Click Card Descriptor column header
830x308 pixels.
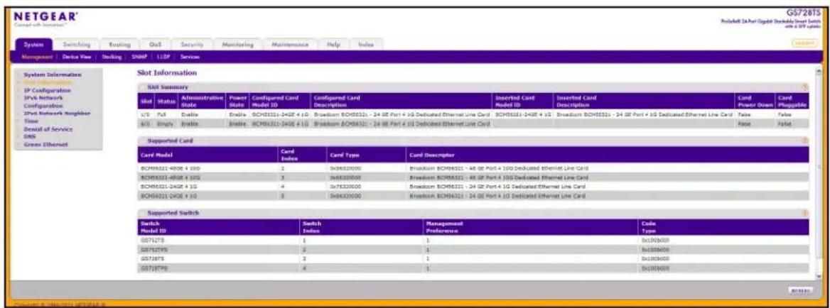[608, 155]
